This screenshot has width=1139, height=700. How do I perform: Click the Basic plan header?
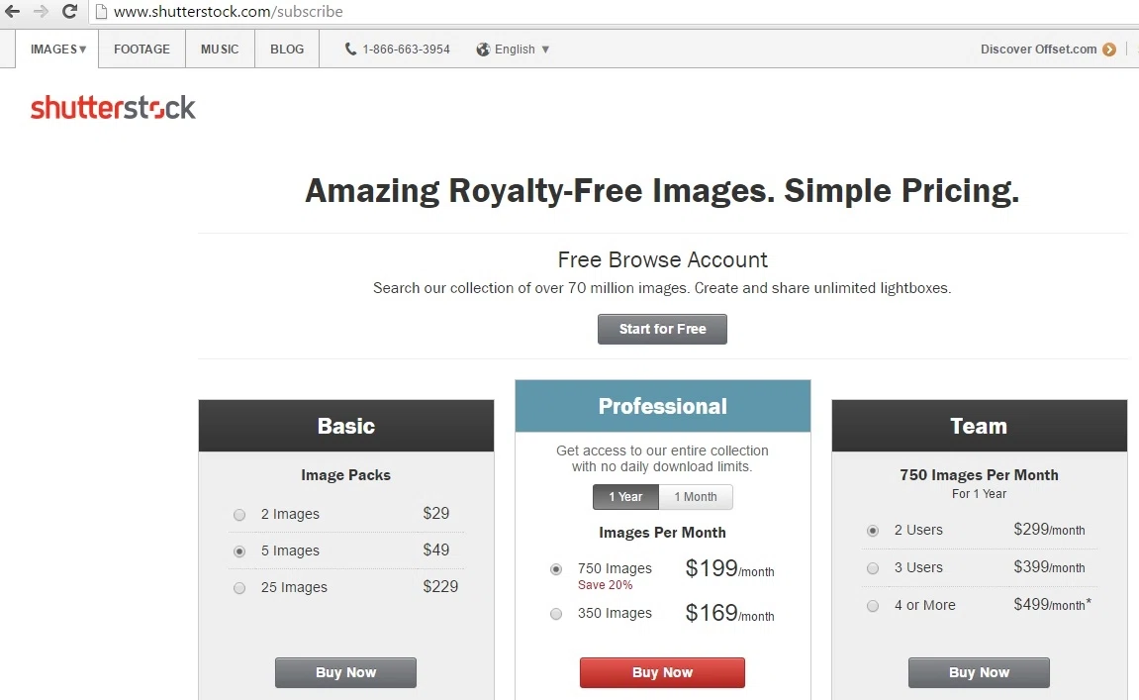tap(345, 425)
